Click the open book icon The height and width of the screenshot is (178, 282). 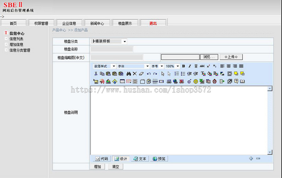click(x=242, y=81)
